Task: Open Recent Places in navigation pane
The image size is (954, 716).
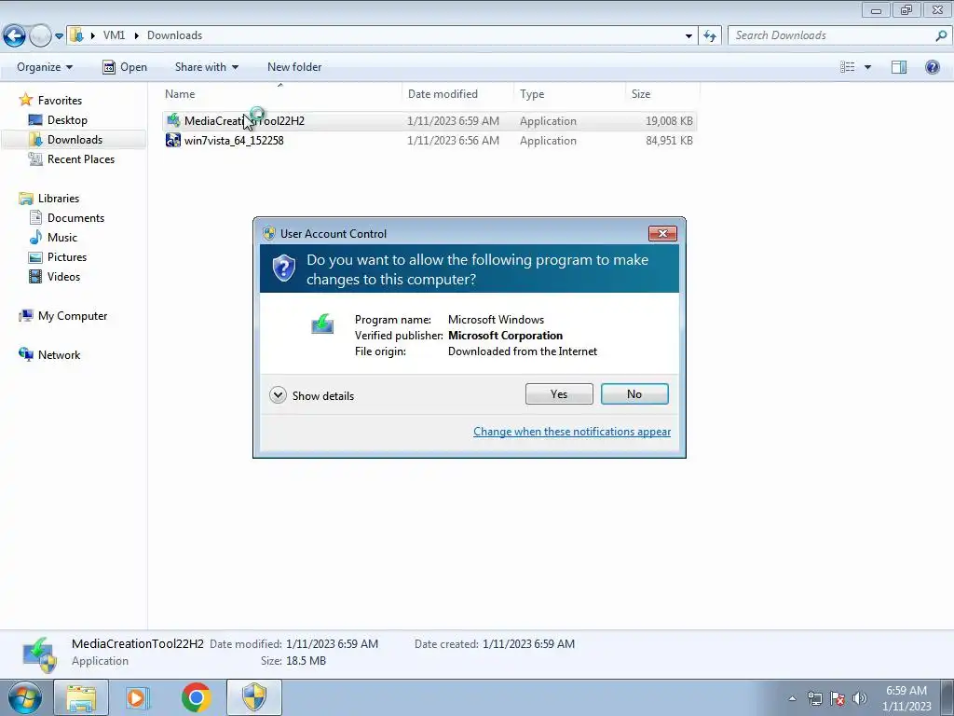Action: [x=81, y=158]
